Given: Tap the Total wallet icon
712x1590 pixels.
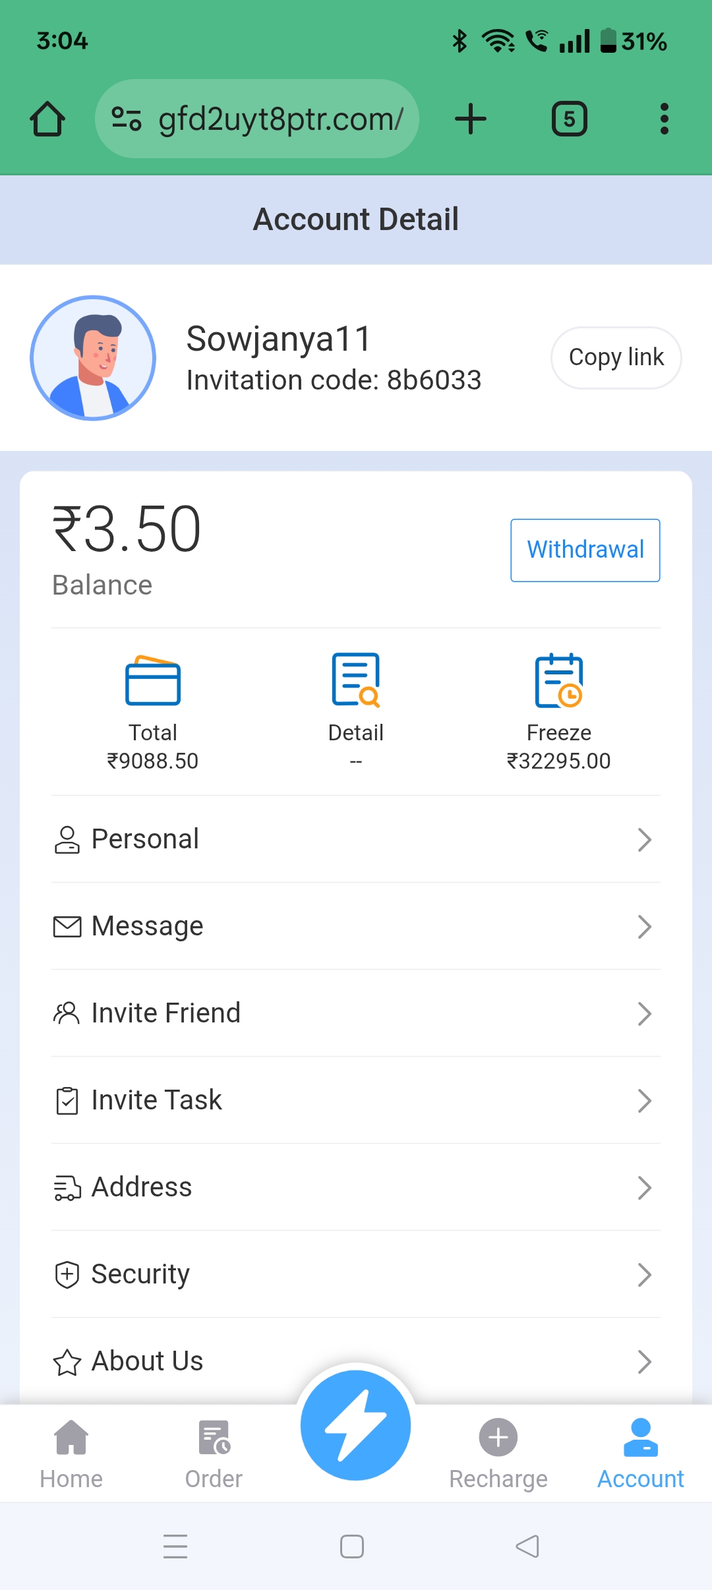Looking at the screenshot, I should point(153,680).
